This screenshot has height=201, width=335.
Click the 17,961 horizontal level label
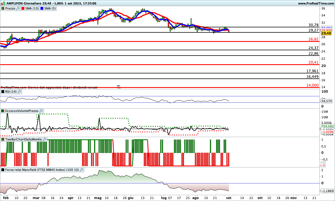(312, 71)
